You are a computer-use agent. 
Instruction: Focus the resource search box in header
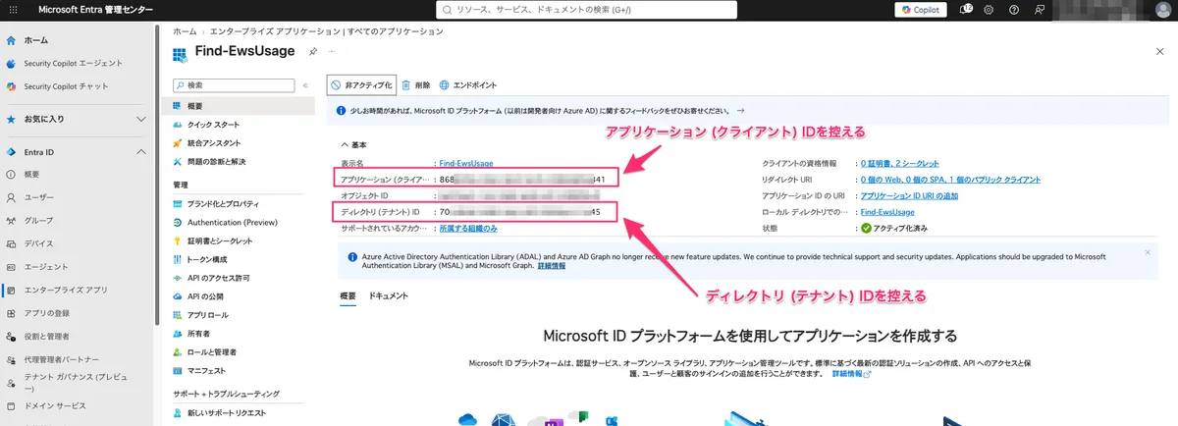click(586, 10)
